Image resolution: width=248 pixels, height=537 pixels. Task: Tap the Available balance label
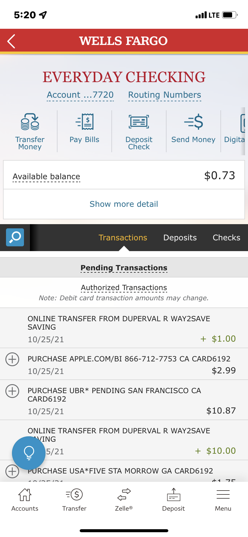pyautogui.click(x=46, y=177)
